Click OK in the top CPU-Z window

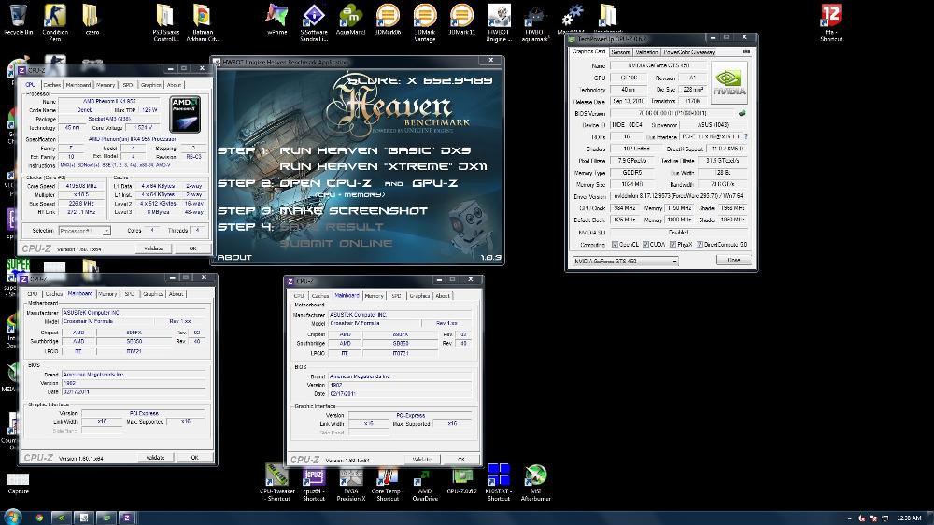pyautogui.click(x=192, y=248)
